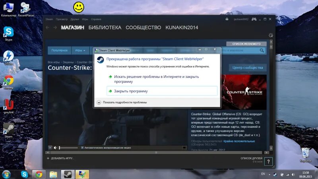
Task: Click the Steam vertical scrollbar down arrow
Action: click(271, 148)
